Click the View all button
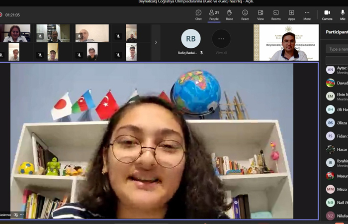Screen dimensions: 348x224 coord(221,42)
